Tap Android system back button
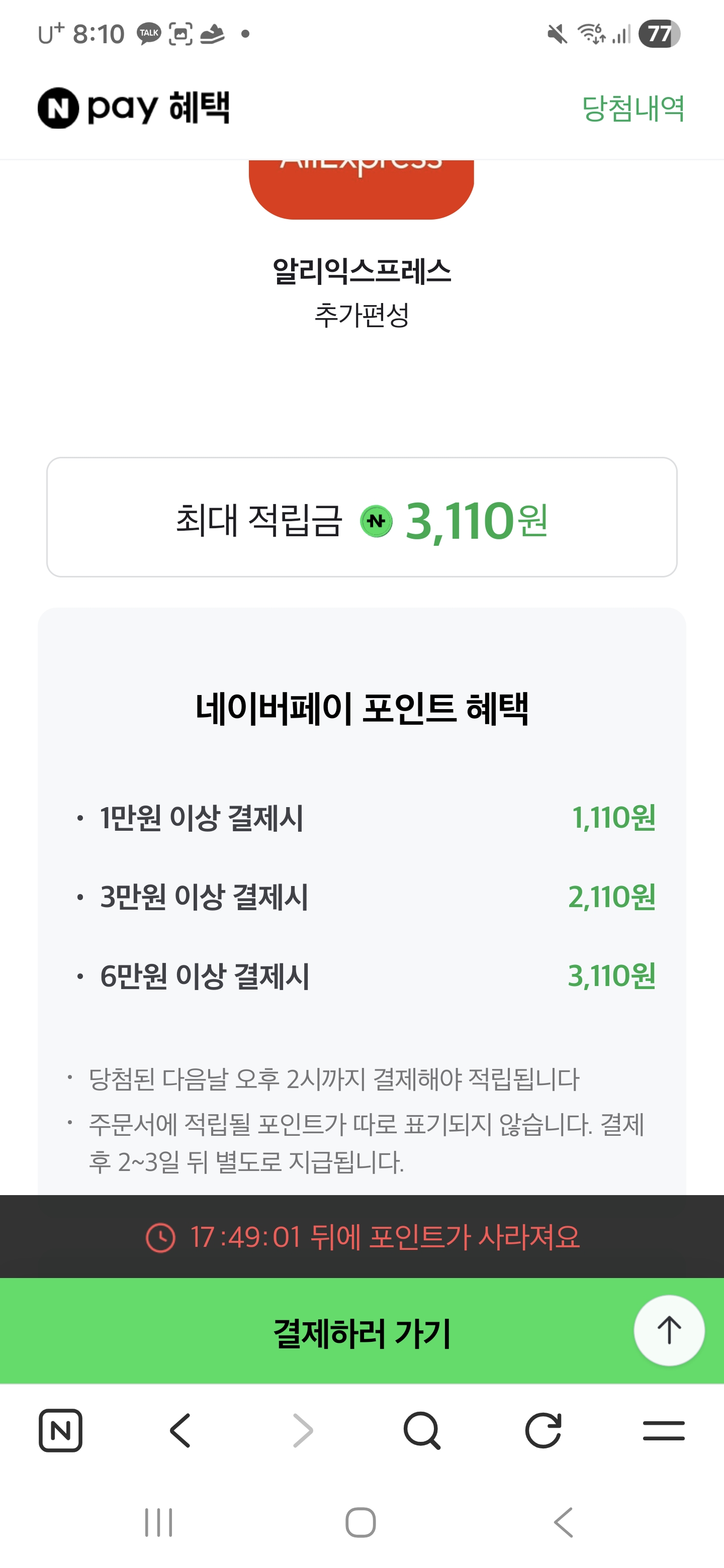The height and width of the screenshot is (1568, 724). point(564,1522)
